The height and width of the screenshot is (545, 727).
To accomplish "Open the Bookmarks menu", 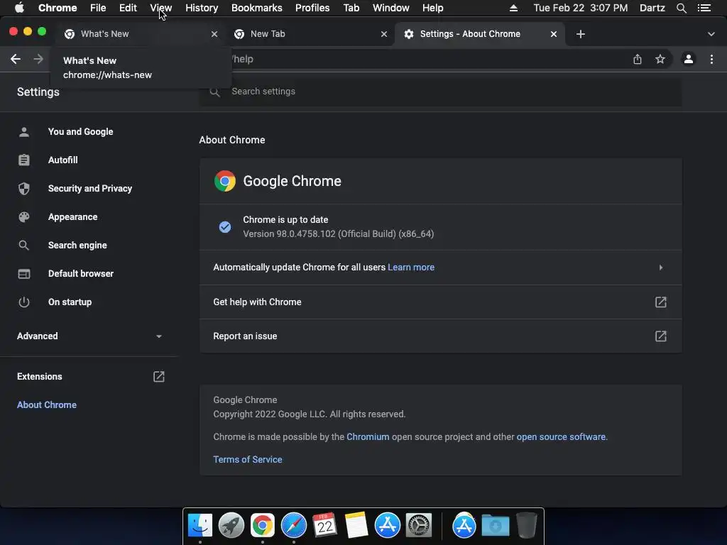I will coord(257,8).
